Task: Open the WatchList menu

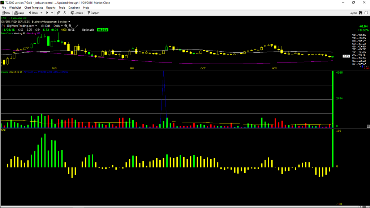Action: tap(15, 8)
